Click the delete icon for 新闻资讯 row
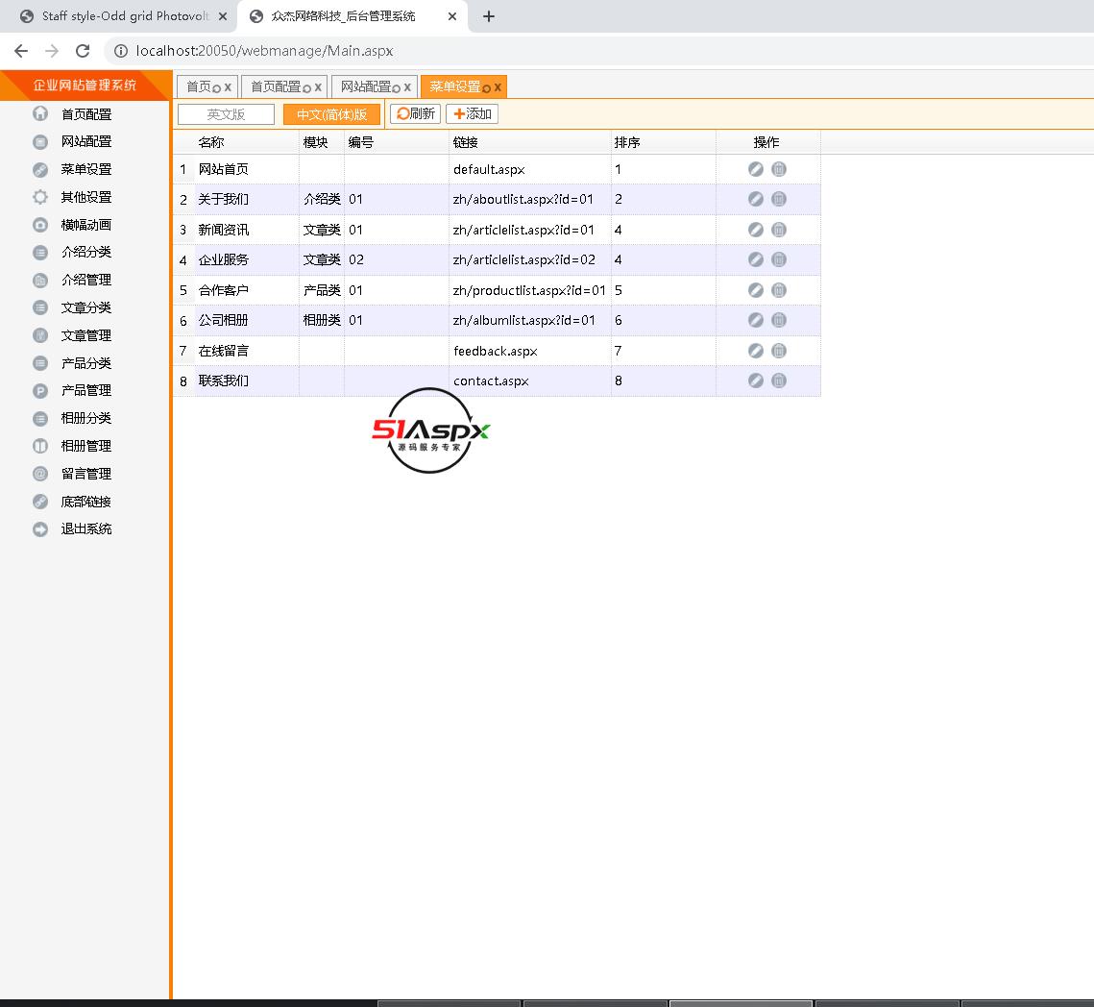The image size is (1094, 1007). coord(779,230)
